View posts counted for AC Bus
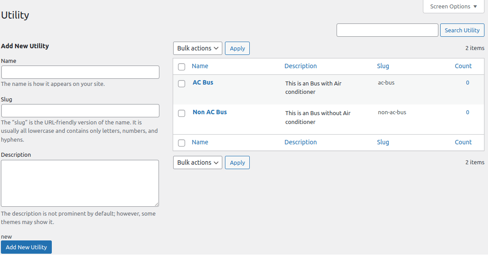 467,82
